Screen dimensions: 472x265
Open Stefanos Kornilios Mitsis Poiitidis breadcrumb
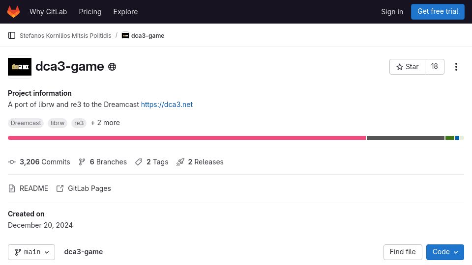[65, 35]
